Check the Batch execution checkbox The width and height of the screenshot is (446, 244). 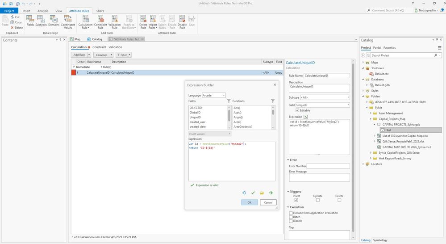(291, 217)
